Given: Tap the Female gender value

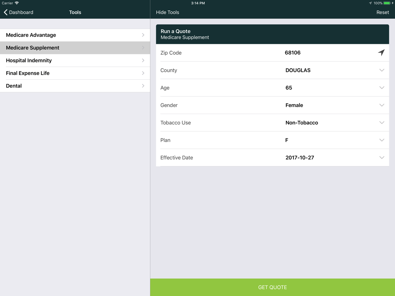Looking at the screenshot, I should 294,105.
